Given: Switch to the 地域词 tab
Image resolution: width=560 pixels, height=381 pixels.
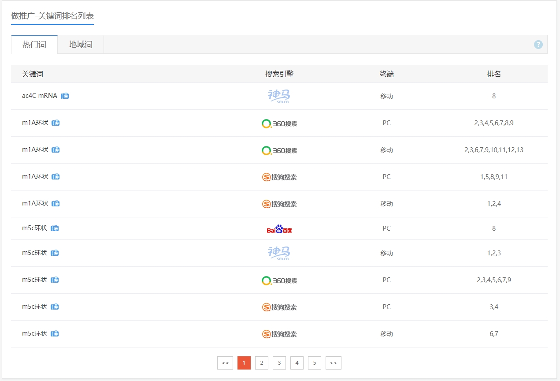Looking at the screenshot, I should (81, 45).
